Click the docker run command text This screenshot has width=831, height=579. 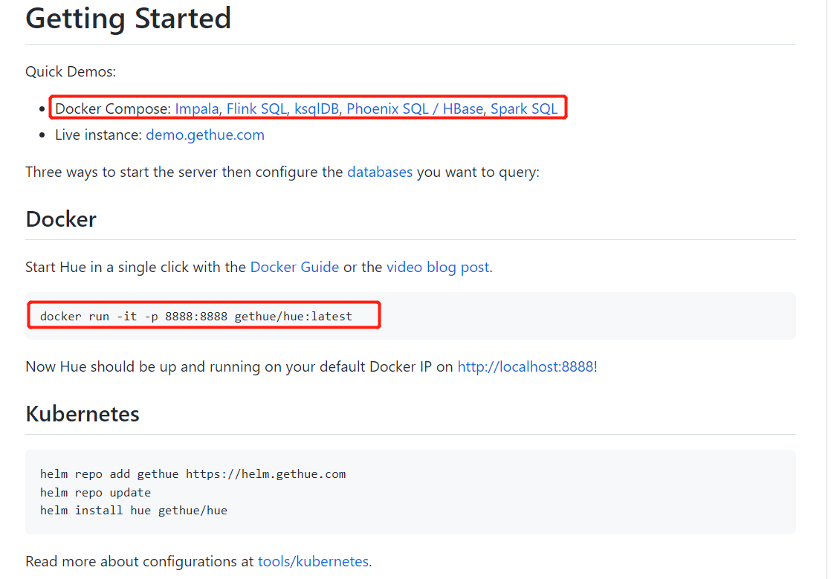pyautogui.click(x=196, y=316)
